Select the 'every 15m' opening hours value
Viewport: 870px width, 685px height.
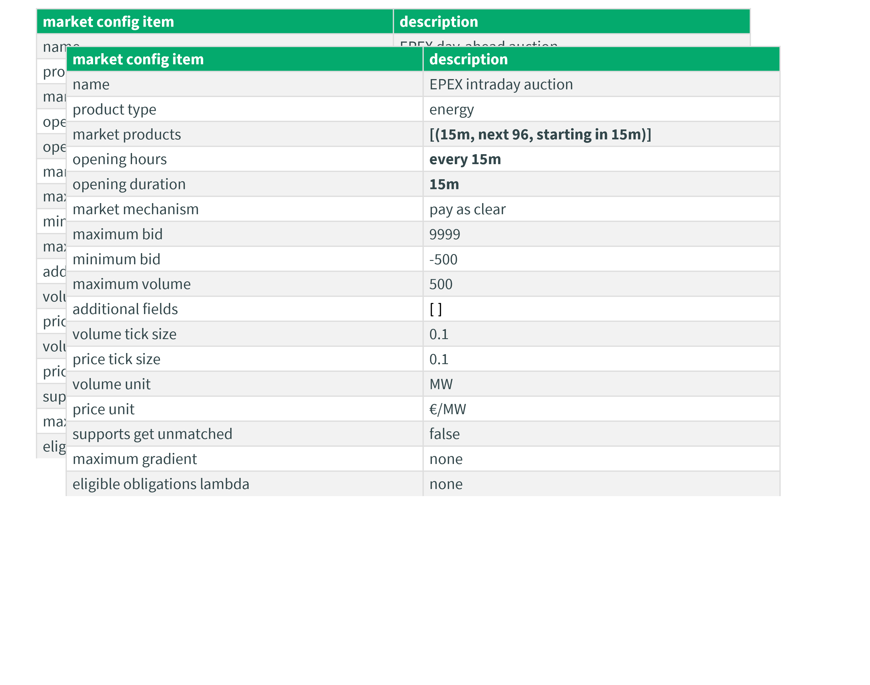tap(465, 160)
